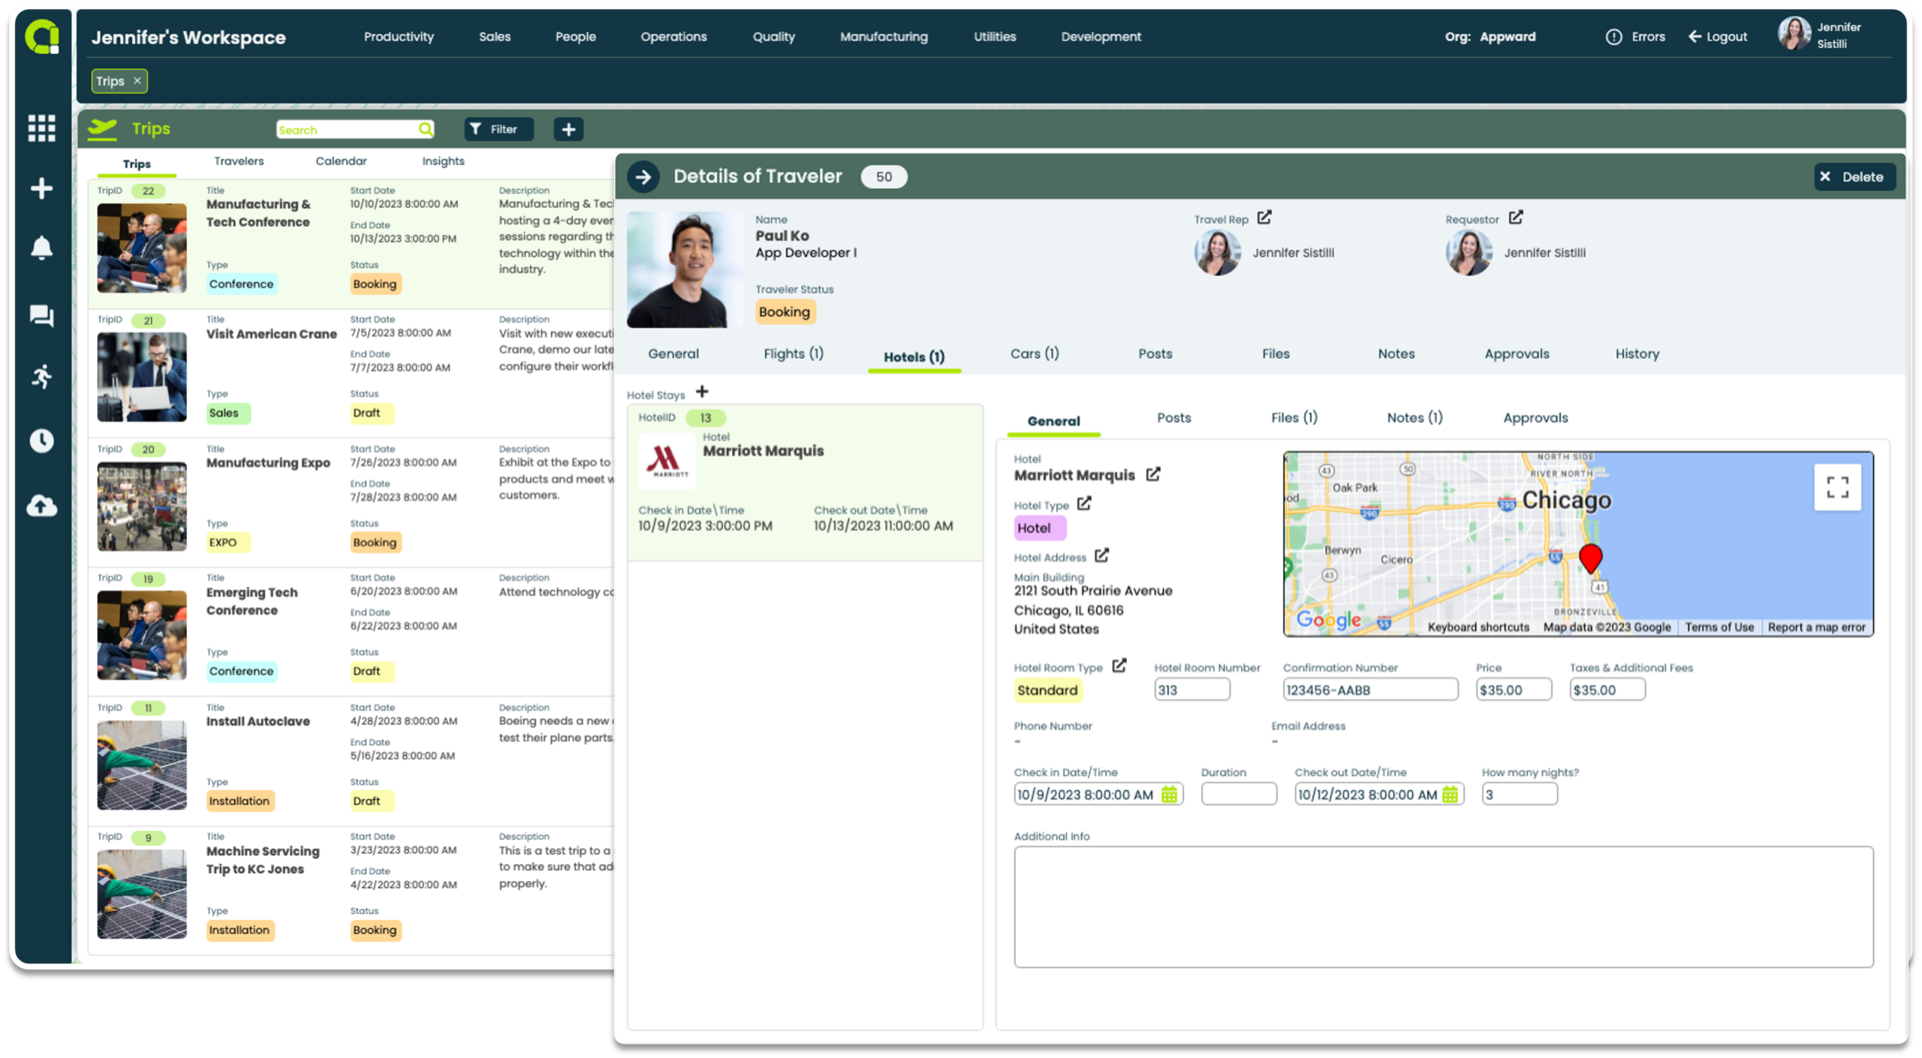Toggle fullscreen view of Chicago map
This screenshot has height=1058, width=1922.
coord(1837,488)
